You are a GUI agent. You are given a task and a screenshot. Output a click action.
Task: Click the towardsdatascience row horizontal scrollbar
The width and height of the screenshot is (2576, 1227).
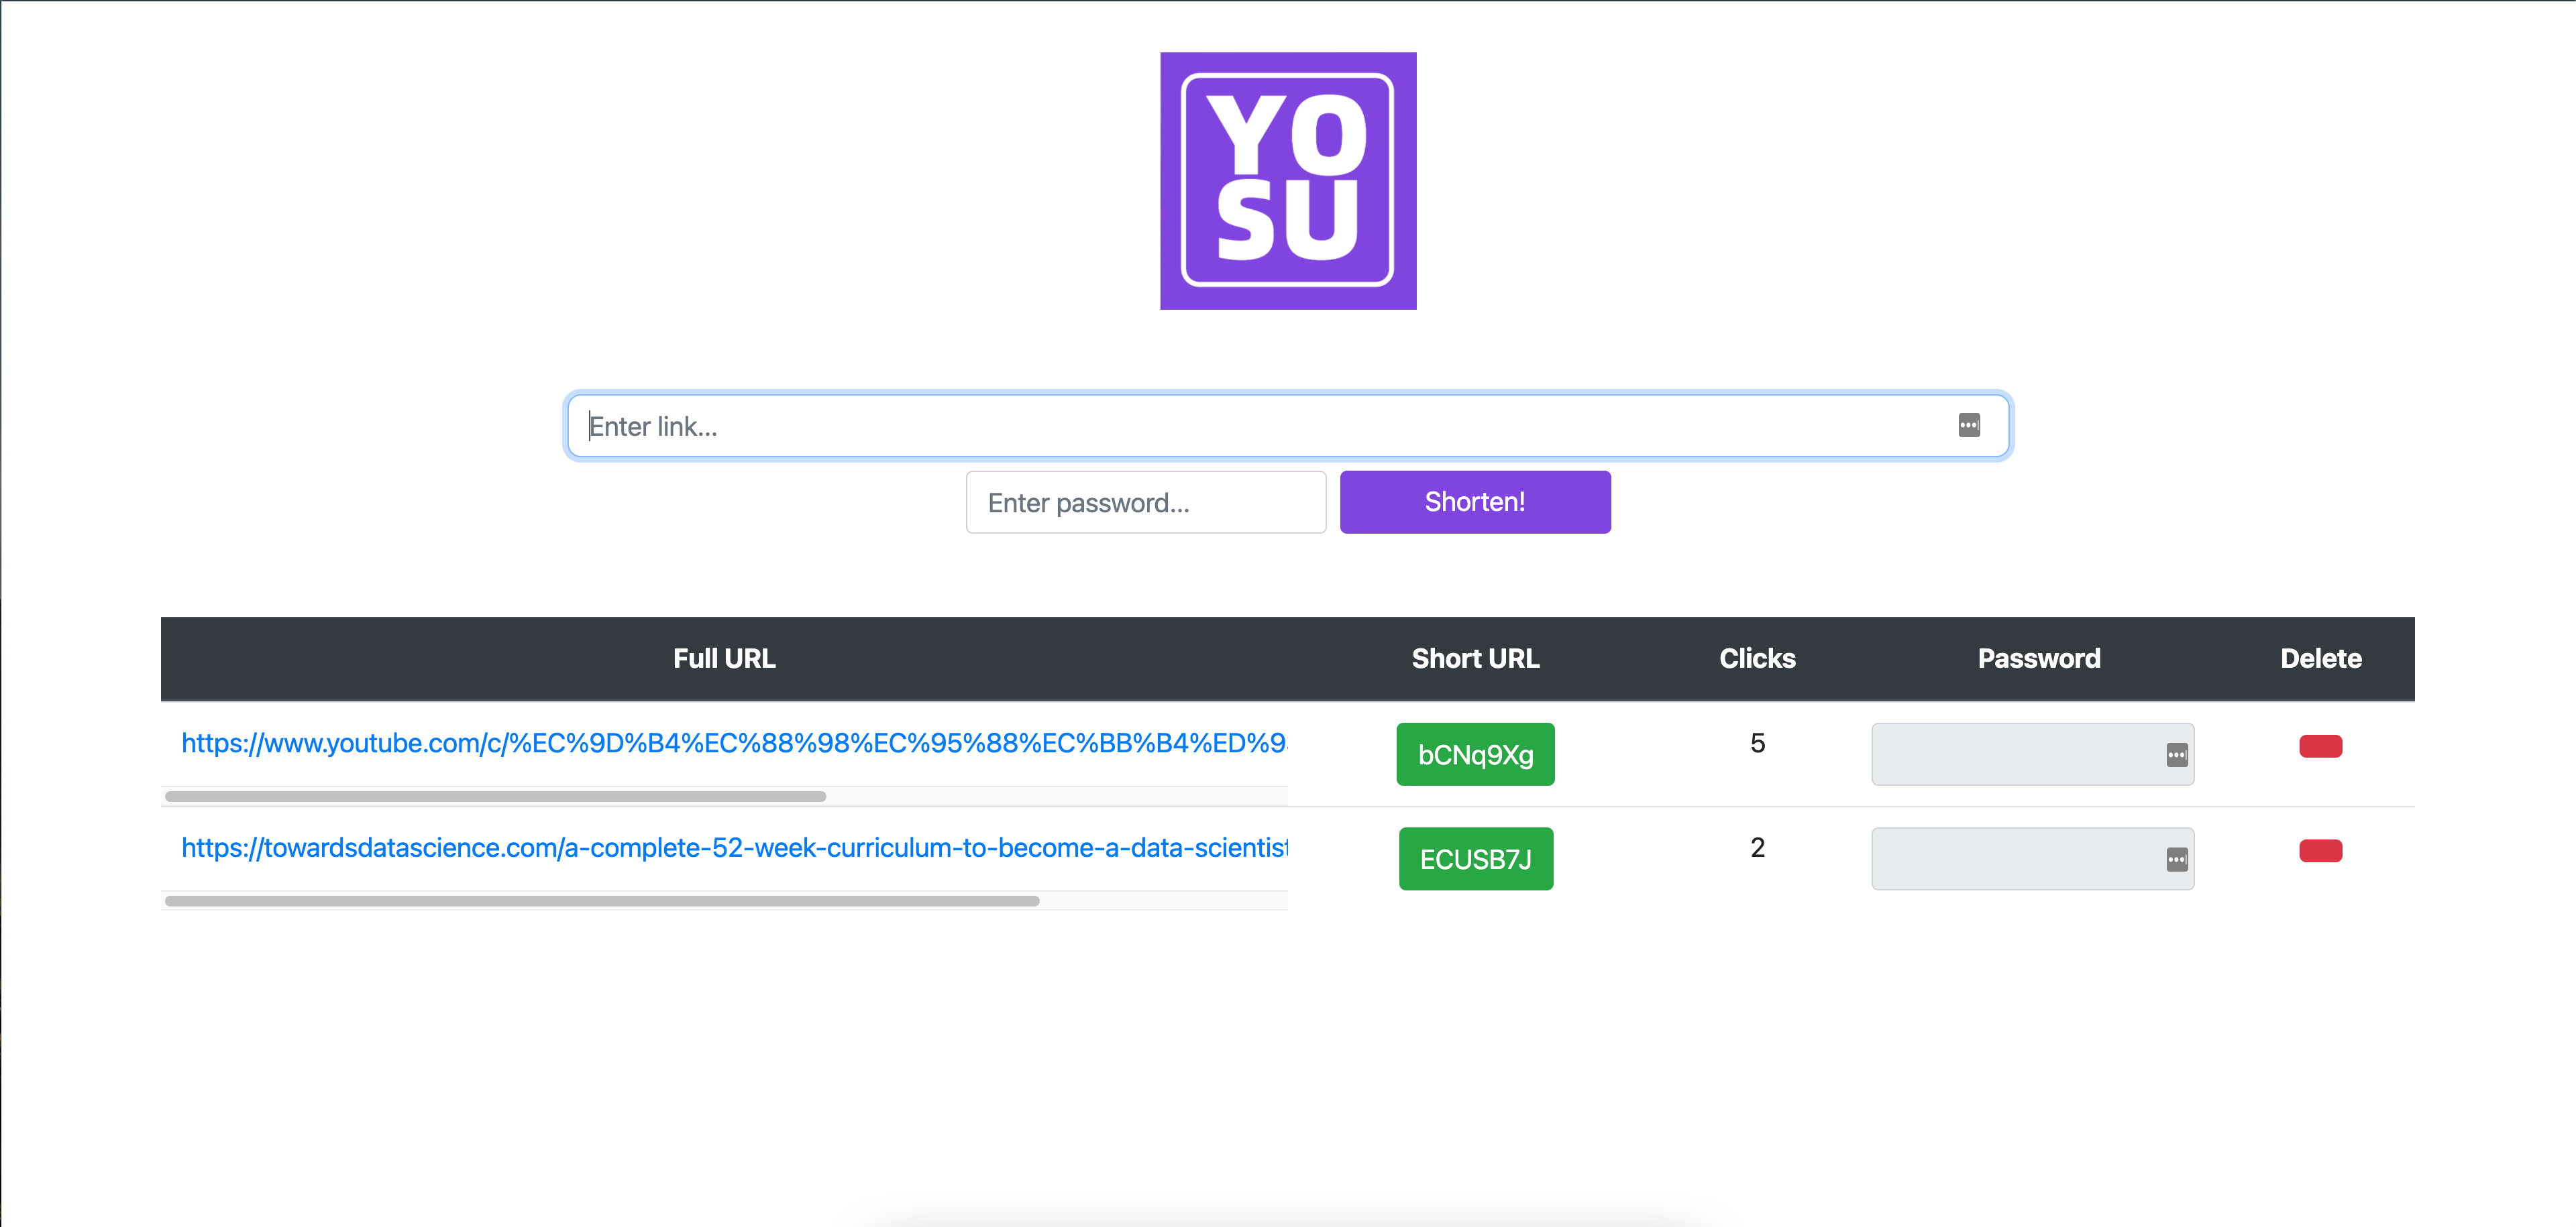click(601, 901)
